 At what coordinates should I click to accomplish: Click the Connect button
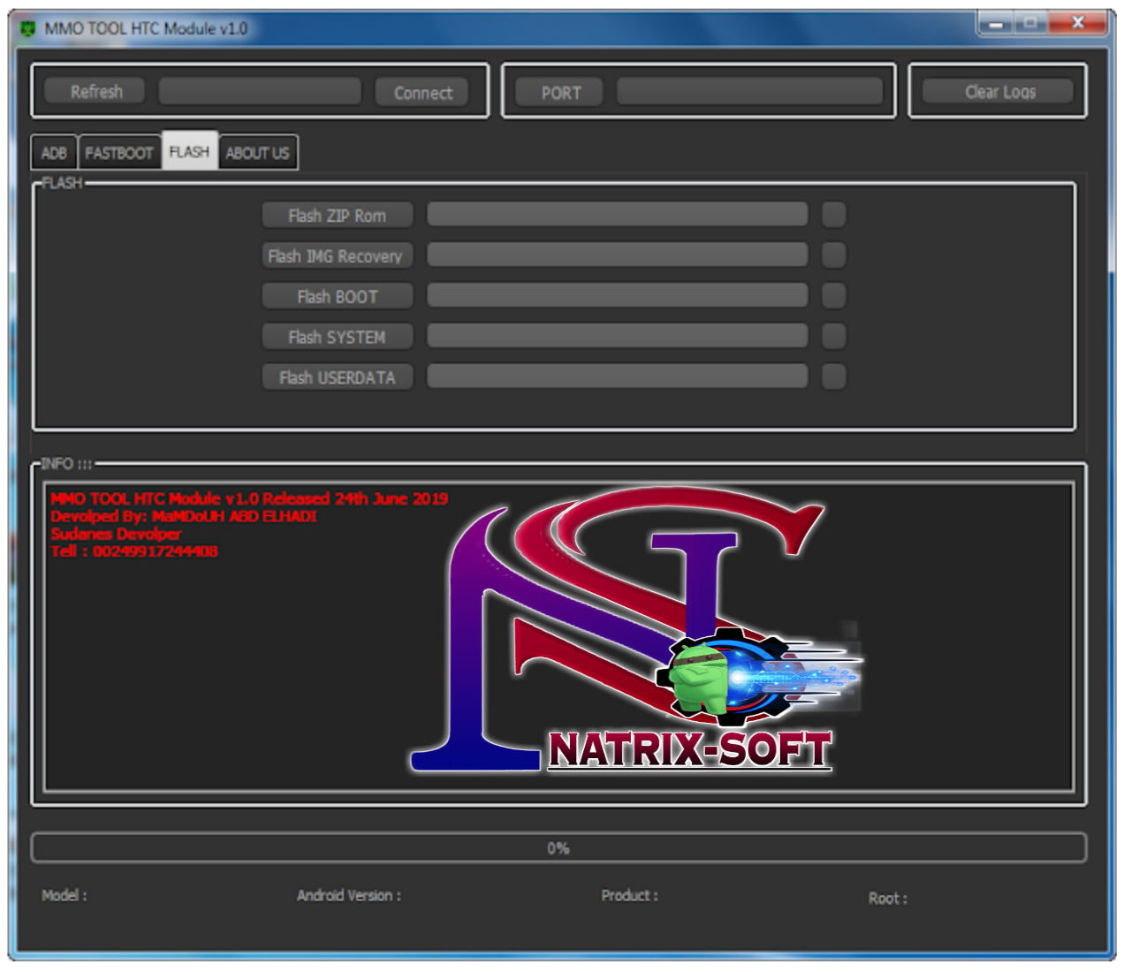coord(422,92)
